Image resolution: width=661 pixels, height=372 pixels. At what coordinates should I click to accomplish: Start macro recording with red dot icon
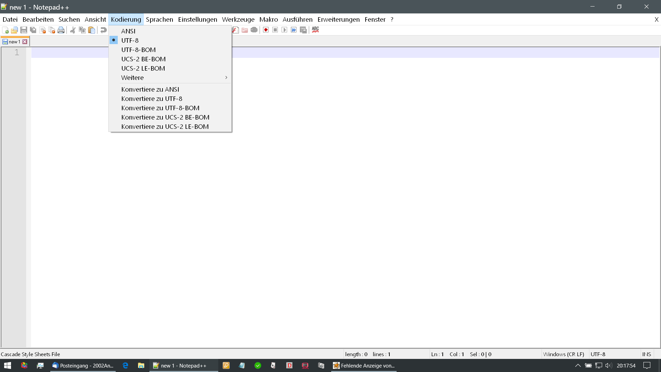point(266,30)
